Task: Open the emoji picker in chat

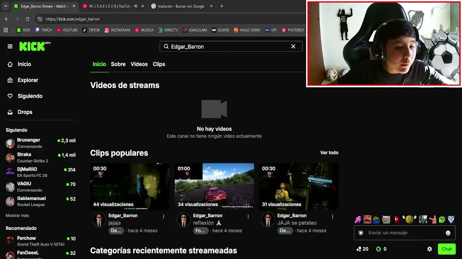Action: click(x=448, y=233)
